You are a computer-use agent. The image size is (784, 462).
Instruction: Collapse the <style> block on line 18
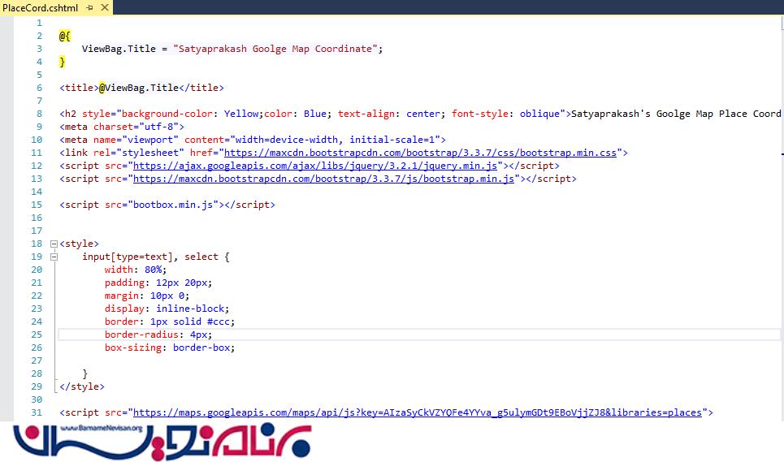[x=54, y=244]
